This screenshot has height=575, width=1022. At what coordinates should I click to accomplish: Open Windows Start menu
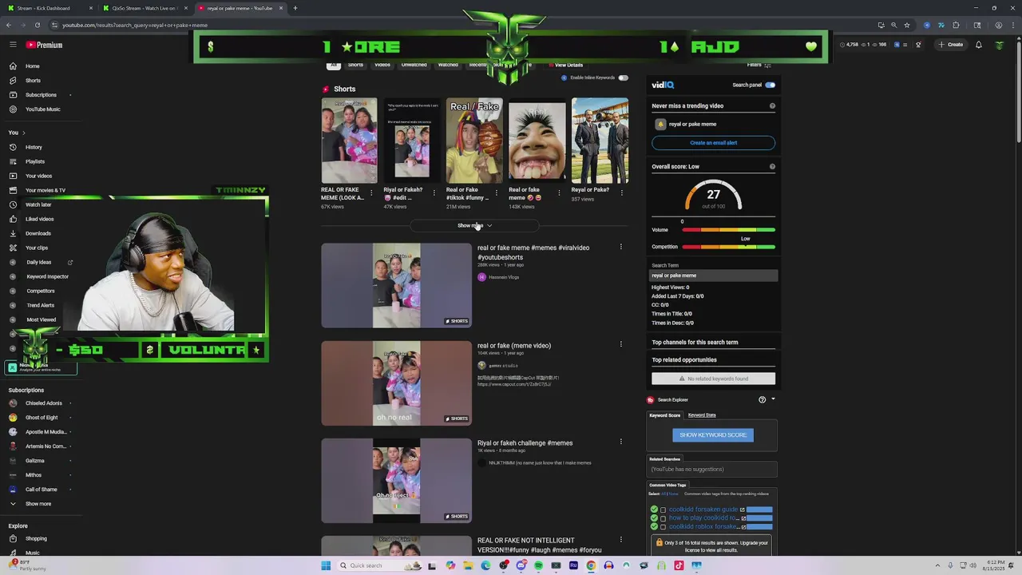click(x=326, y=565)
